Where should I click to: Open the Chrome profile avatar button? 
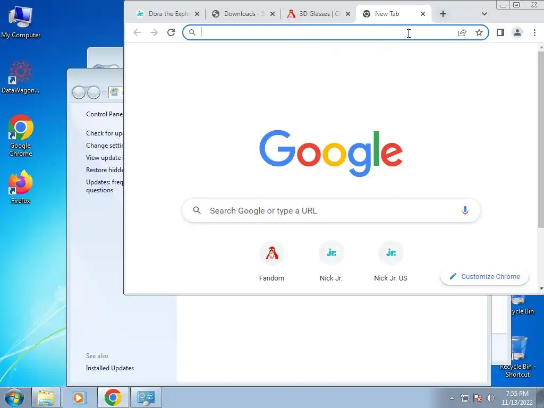(x=517, y=32)
